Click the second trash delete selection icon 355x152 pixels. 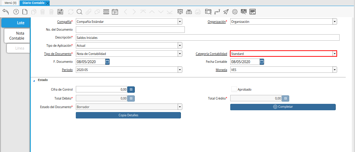coord(51,12)
